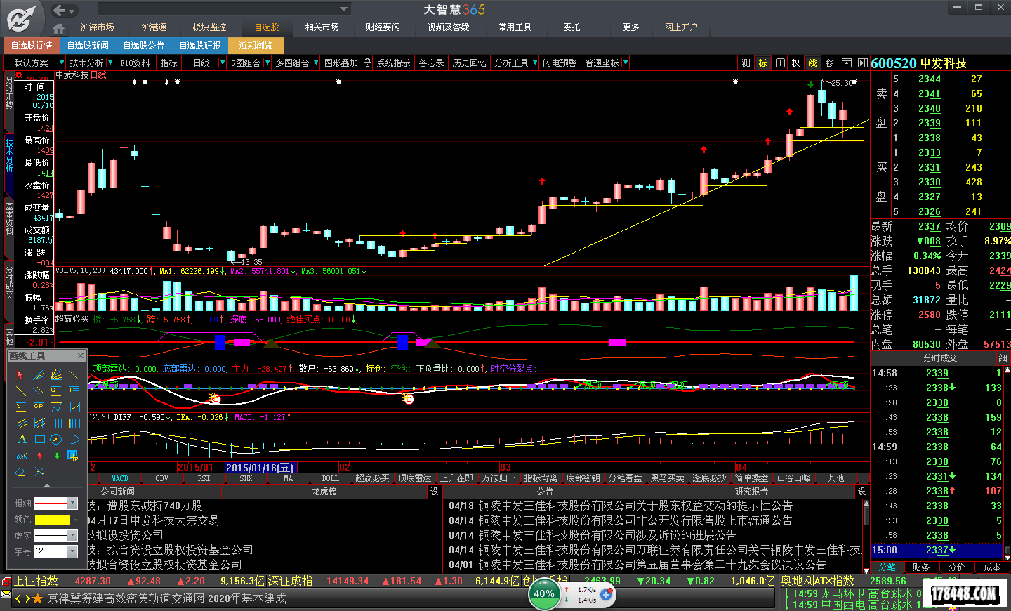This screenshot has height=611, width=1011.
Task: Close the 画线工具 panel
Action: (80, 355)
